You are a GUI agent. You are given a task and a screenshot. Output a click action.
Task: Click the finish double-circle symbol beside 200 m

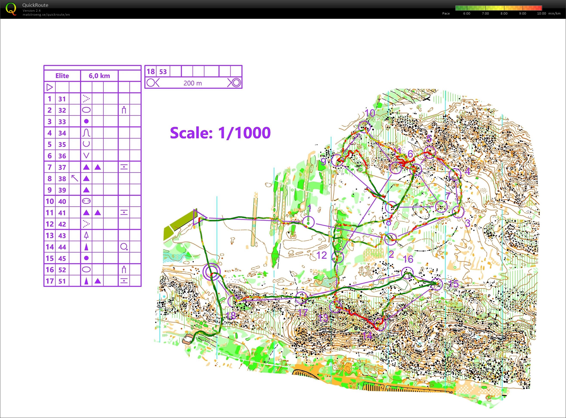236,83
